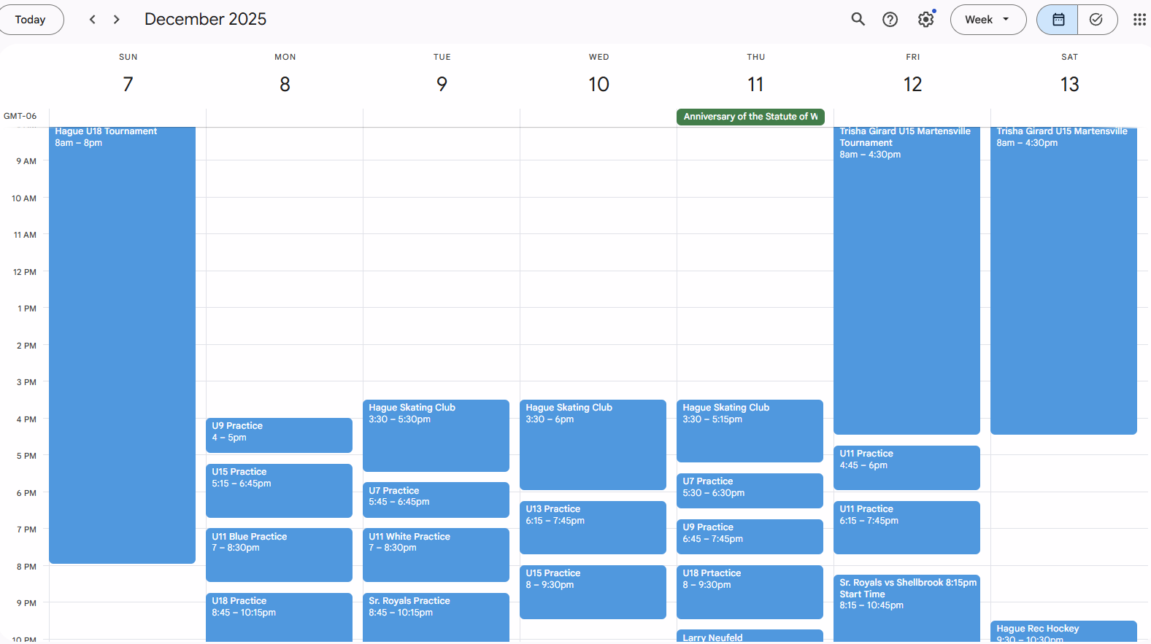Viewport: 1151px width, 644px height.
Task: Click the Today button
Action: click(30, 20)
